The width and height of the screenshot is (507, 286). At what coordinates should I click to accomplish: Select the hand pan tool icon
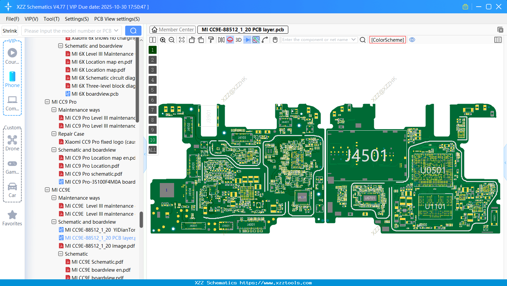[275, 40]
